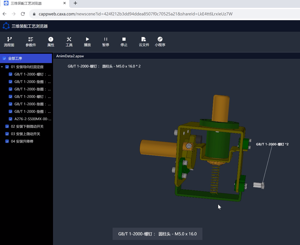Click the browser address bar URL
This screenshot has height=245, width=300.
[x=136, y=14]
